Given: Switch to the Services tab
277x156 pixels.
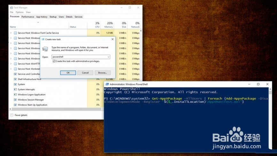Looking at the screenshot, I should 78,17.
